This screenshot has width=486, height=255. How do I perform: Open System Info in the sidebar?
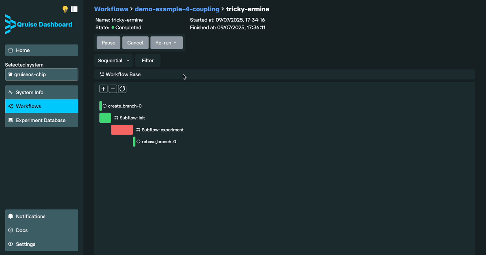[x=41, y=92]
